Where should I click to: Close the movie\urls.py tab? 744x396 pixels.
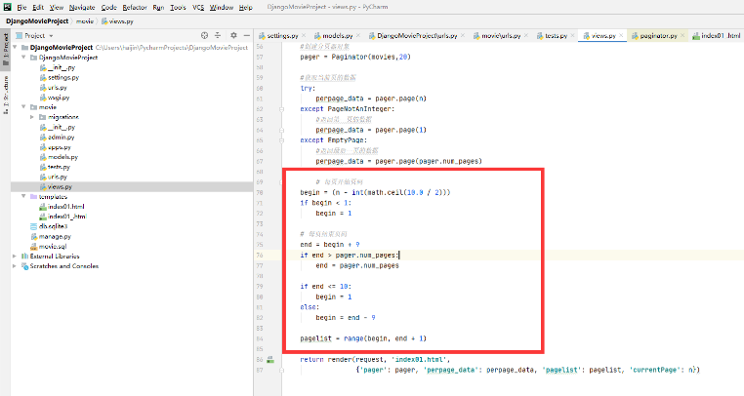(526, 35)
